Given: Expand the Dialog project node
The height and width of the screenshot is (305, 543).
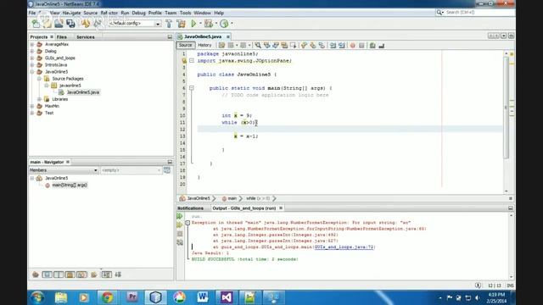Looking at the screenshot, I should pos(32,51).
